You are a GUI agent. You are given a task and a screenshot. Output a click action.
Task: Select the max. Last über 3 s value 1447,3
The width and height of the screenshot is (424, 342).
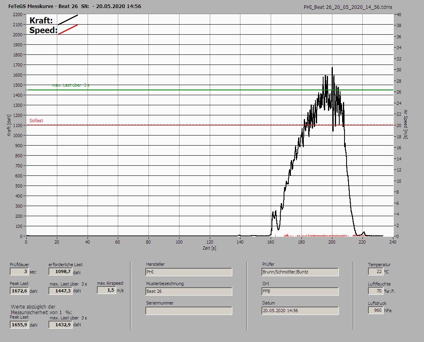click(x=60, y=291)
